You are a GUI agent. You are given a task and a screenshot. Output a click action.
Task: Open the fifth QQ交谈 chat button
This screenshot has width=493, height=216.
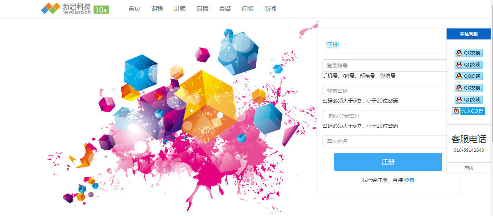(x=468, y=100)
